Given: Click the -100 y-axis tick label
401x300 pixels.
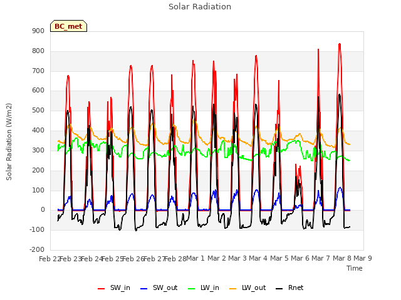Looking at the screenshot, I should pos(37,230).
